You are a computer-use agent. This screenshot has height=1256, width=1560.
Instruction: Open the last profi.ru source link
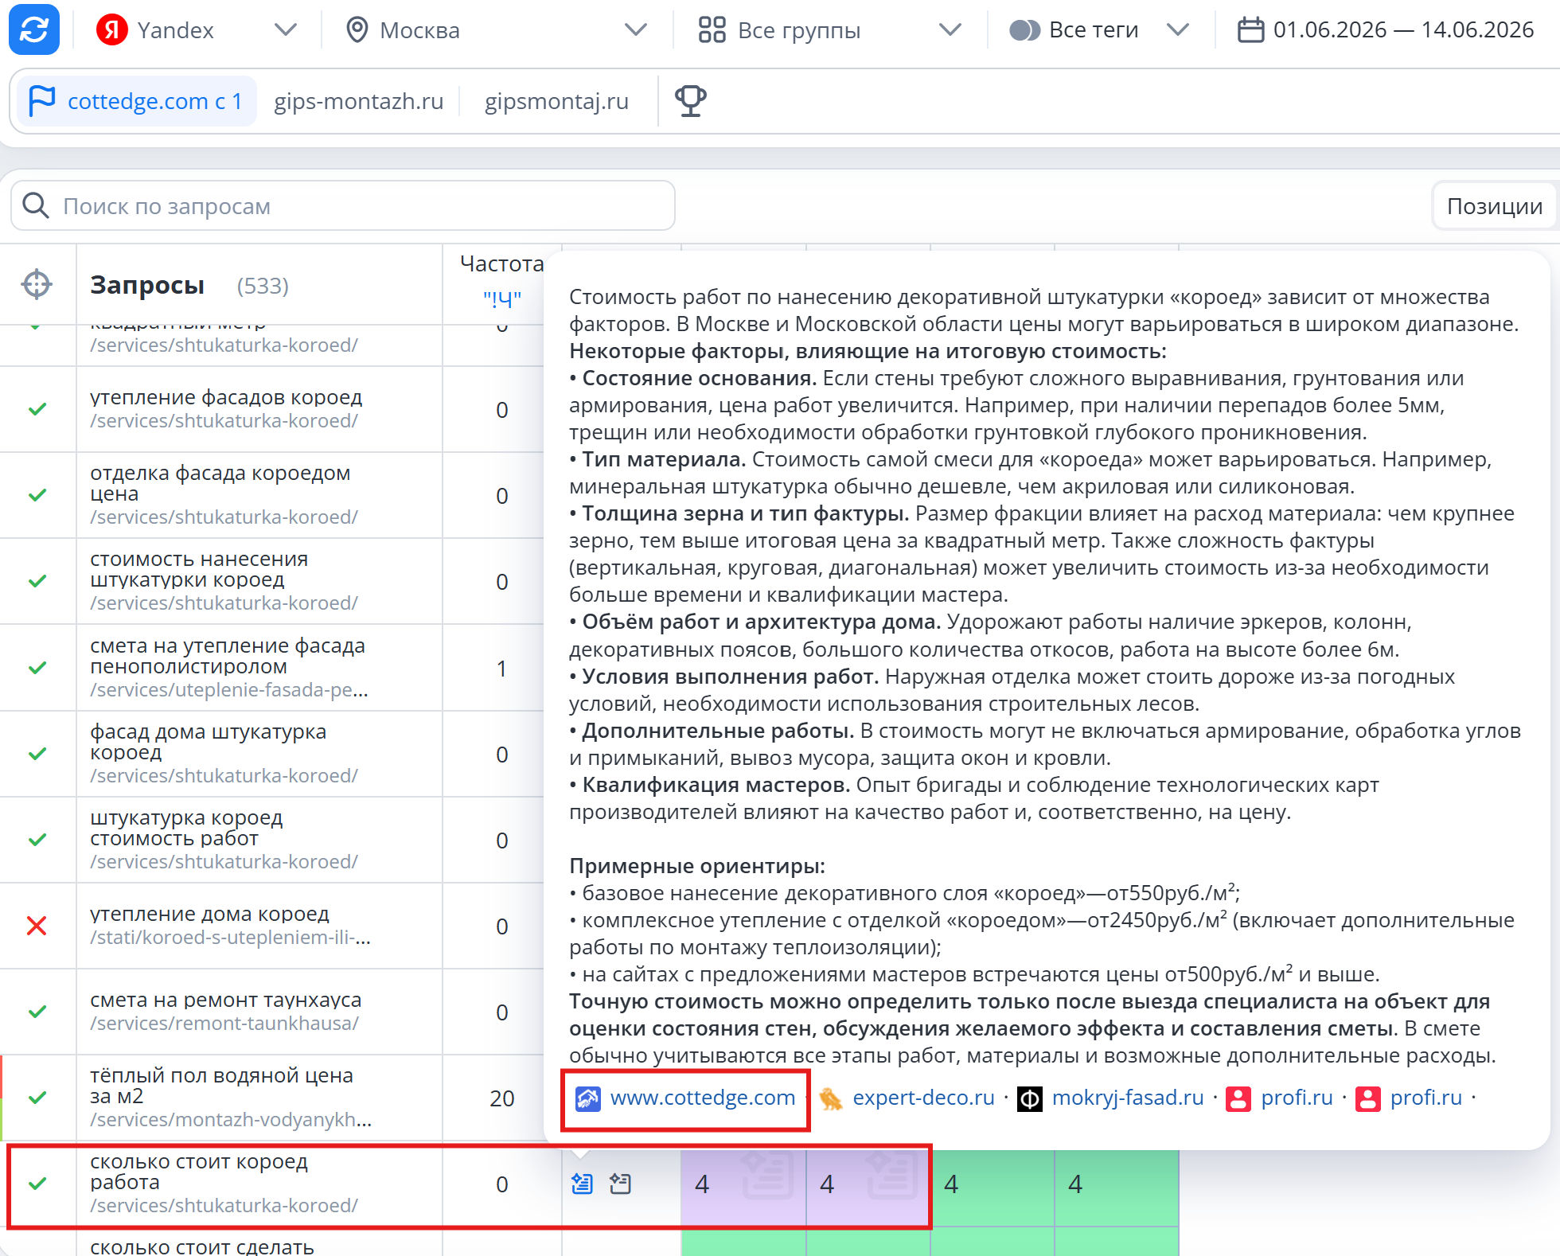click(1425, 1098)
